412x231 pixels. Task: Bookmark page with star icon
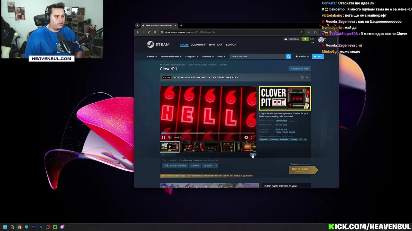pyautogui.click(x=301, y=32)
